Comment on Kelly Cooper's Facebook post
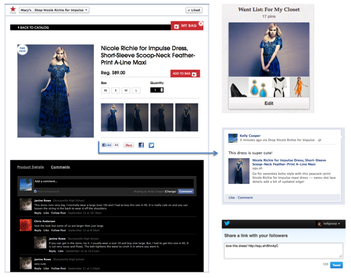 245,197
